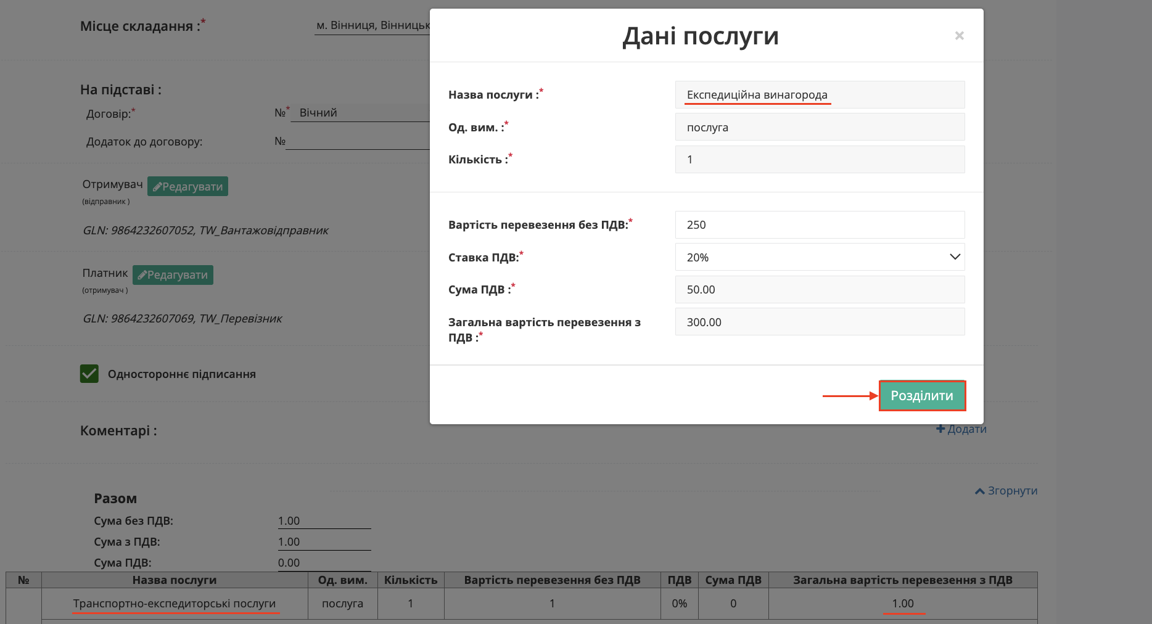
Task: Click the dropdown arrow on Ставка ПДВ
Action: (954, 257)
